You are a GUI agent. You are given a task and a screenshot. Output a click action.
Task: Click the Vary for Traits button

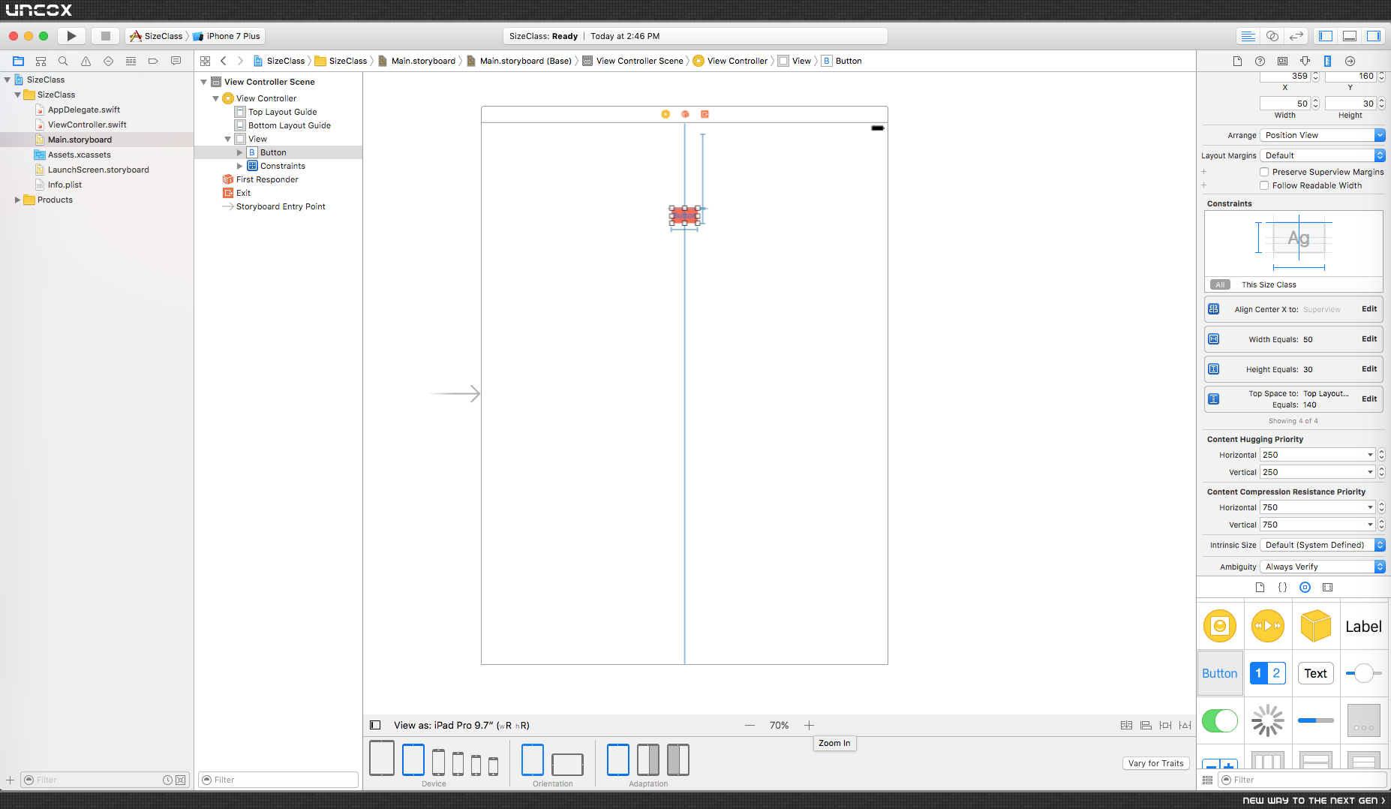1155,763
